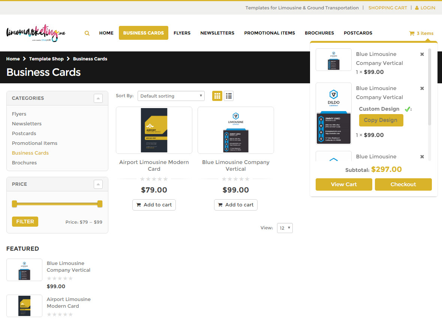Open PROMOTIONAL ITEMS menu item
The height and width of the screenshot is (319, 442).
270,33
